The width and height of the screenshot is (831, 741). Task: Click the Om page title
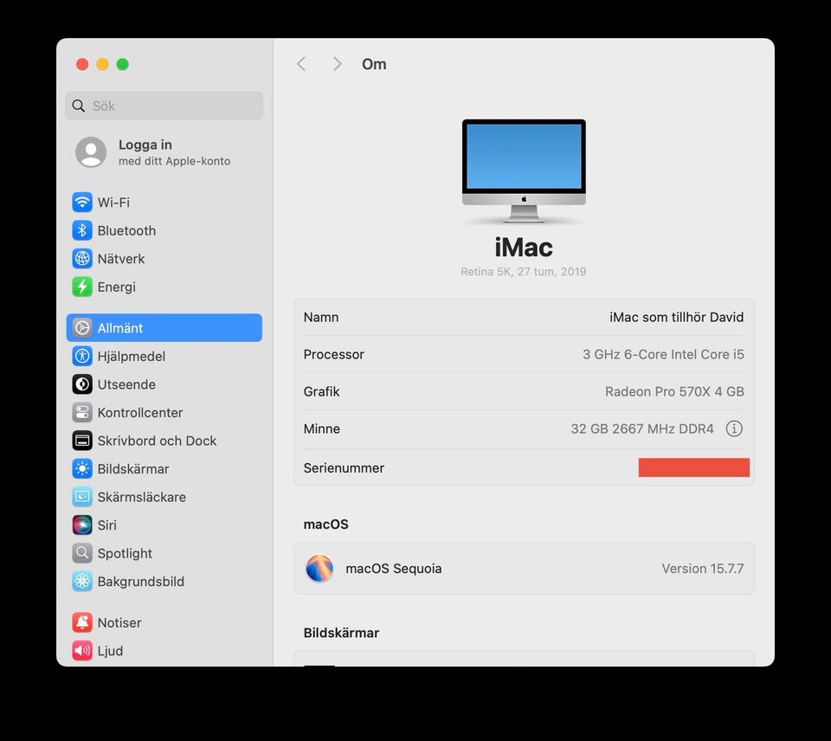(374, 64)
